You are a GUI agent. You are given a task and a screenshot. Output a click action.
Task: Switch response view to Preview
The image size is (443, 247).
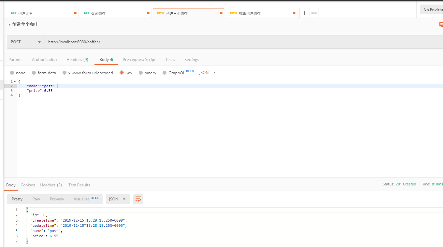(x=57, y=199)
